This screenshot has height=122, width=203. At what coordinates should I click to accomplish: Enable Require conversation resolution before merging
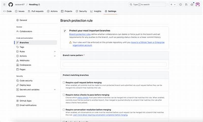pos(64,110)
